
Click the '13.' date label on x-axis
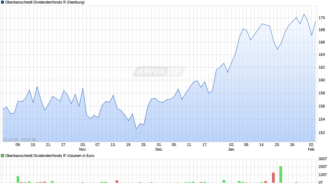(x=113, y=145)
